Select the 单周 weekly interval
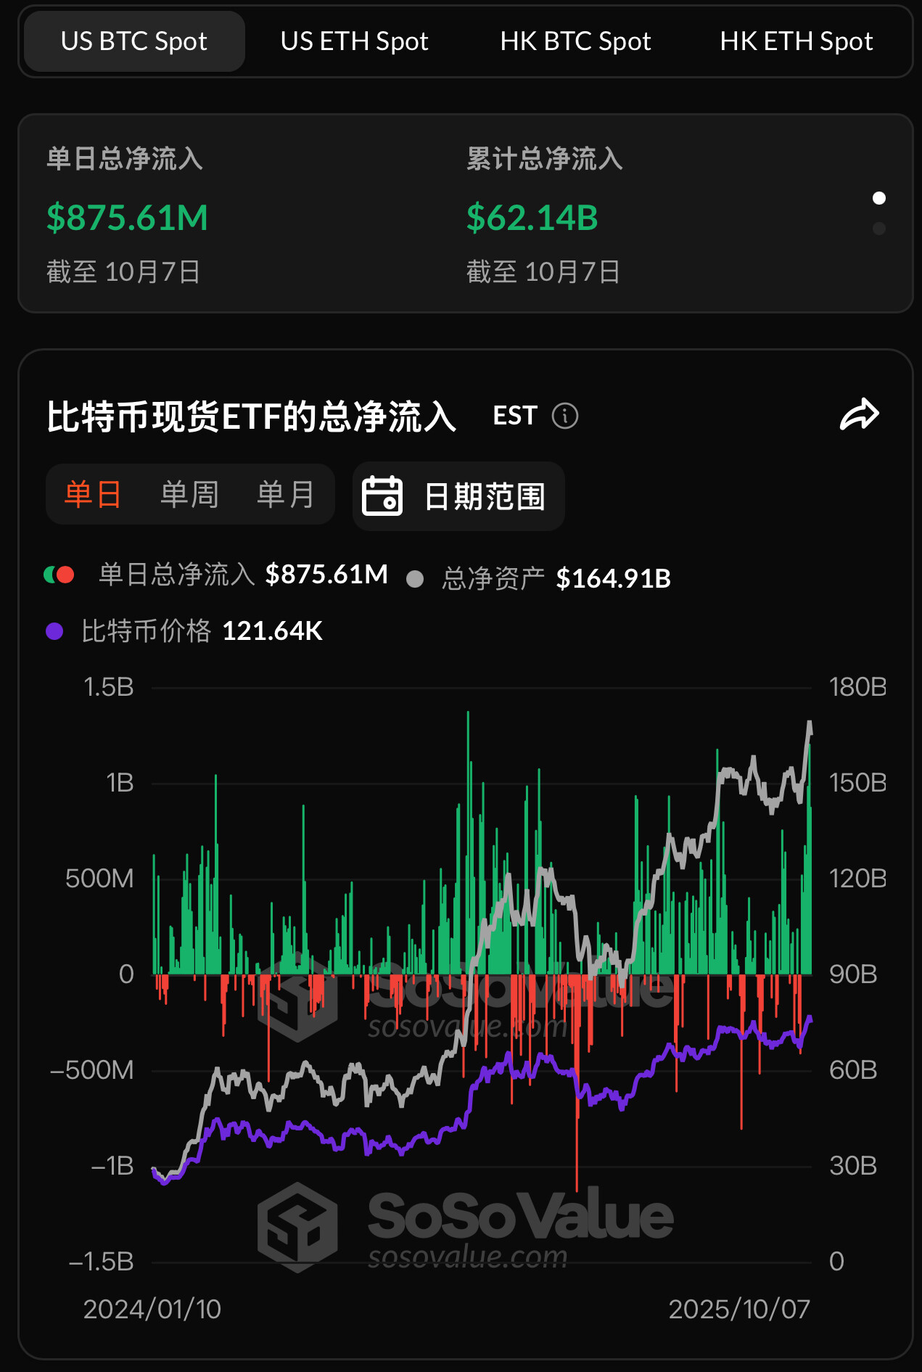This screenshot has width=922, height=1372. 189,495
